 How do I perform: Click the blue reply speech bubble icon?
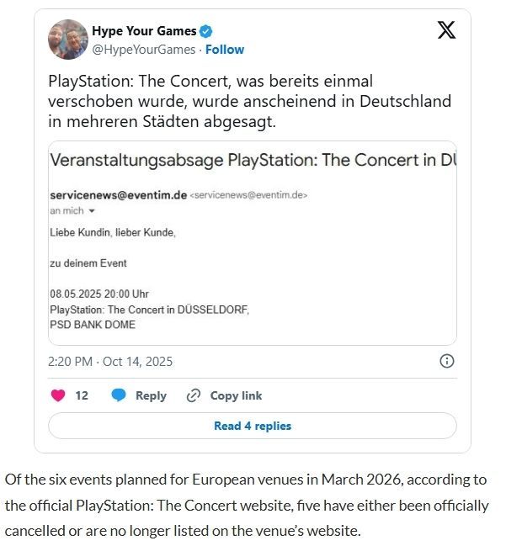pos(119,395)
